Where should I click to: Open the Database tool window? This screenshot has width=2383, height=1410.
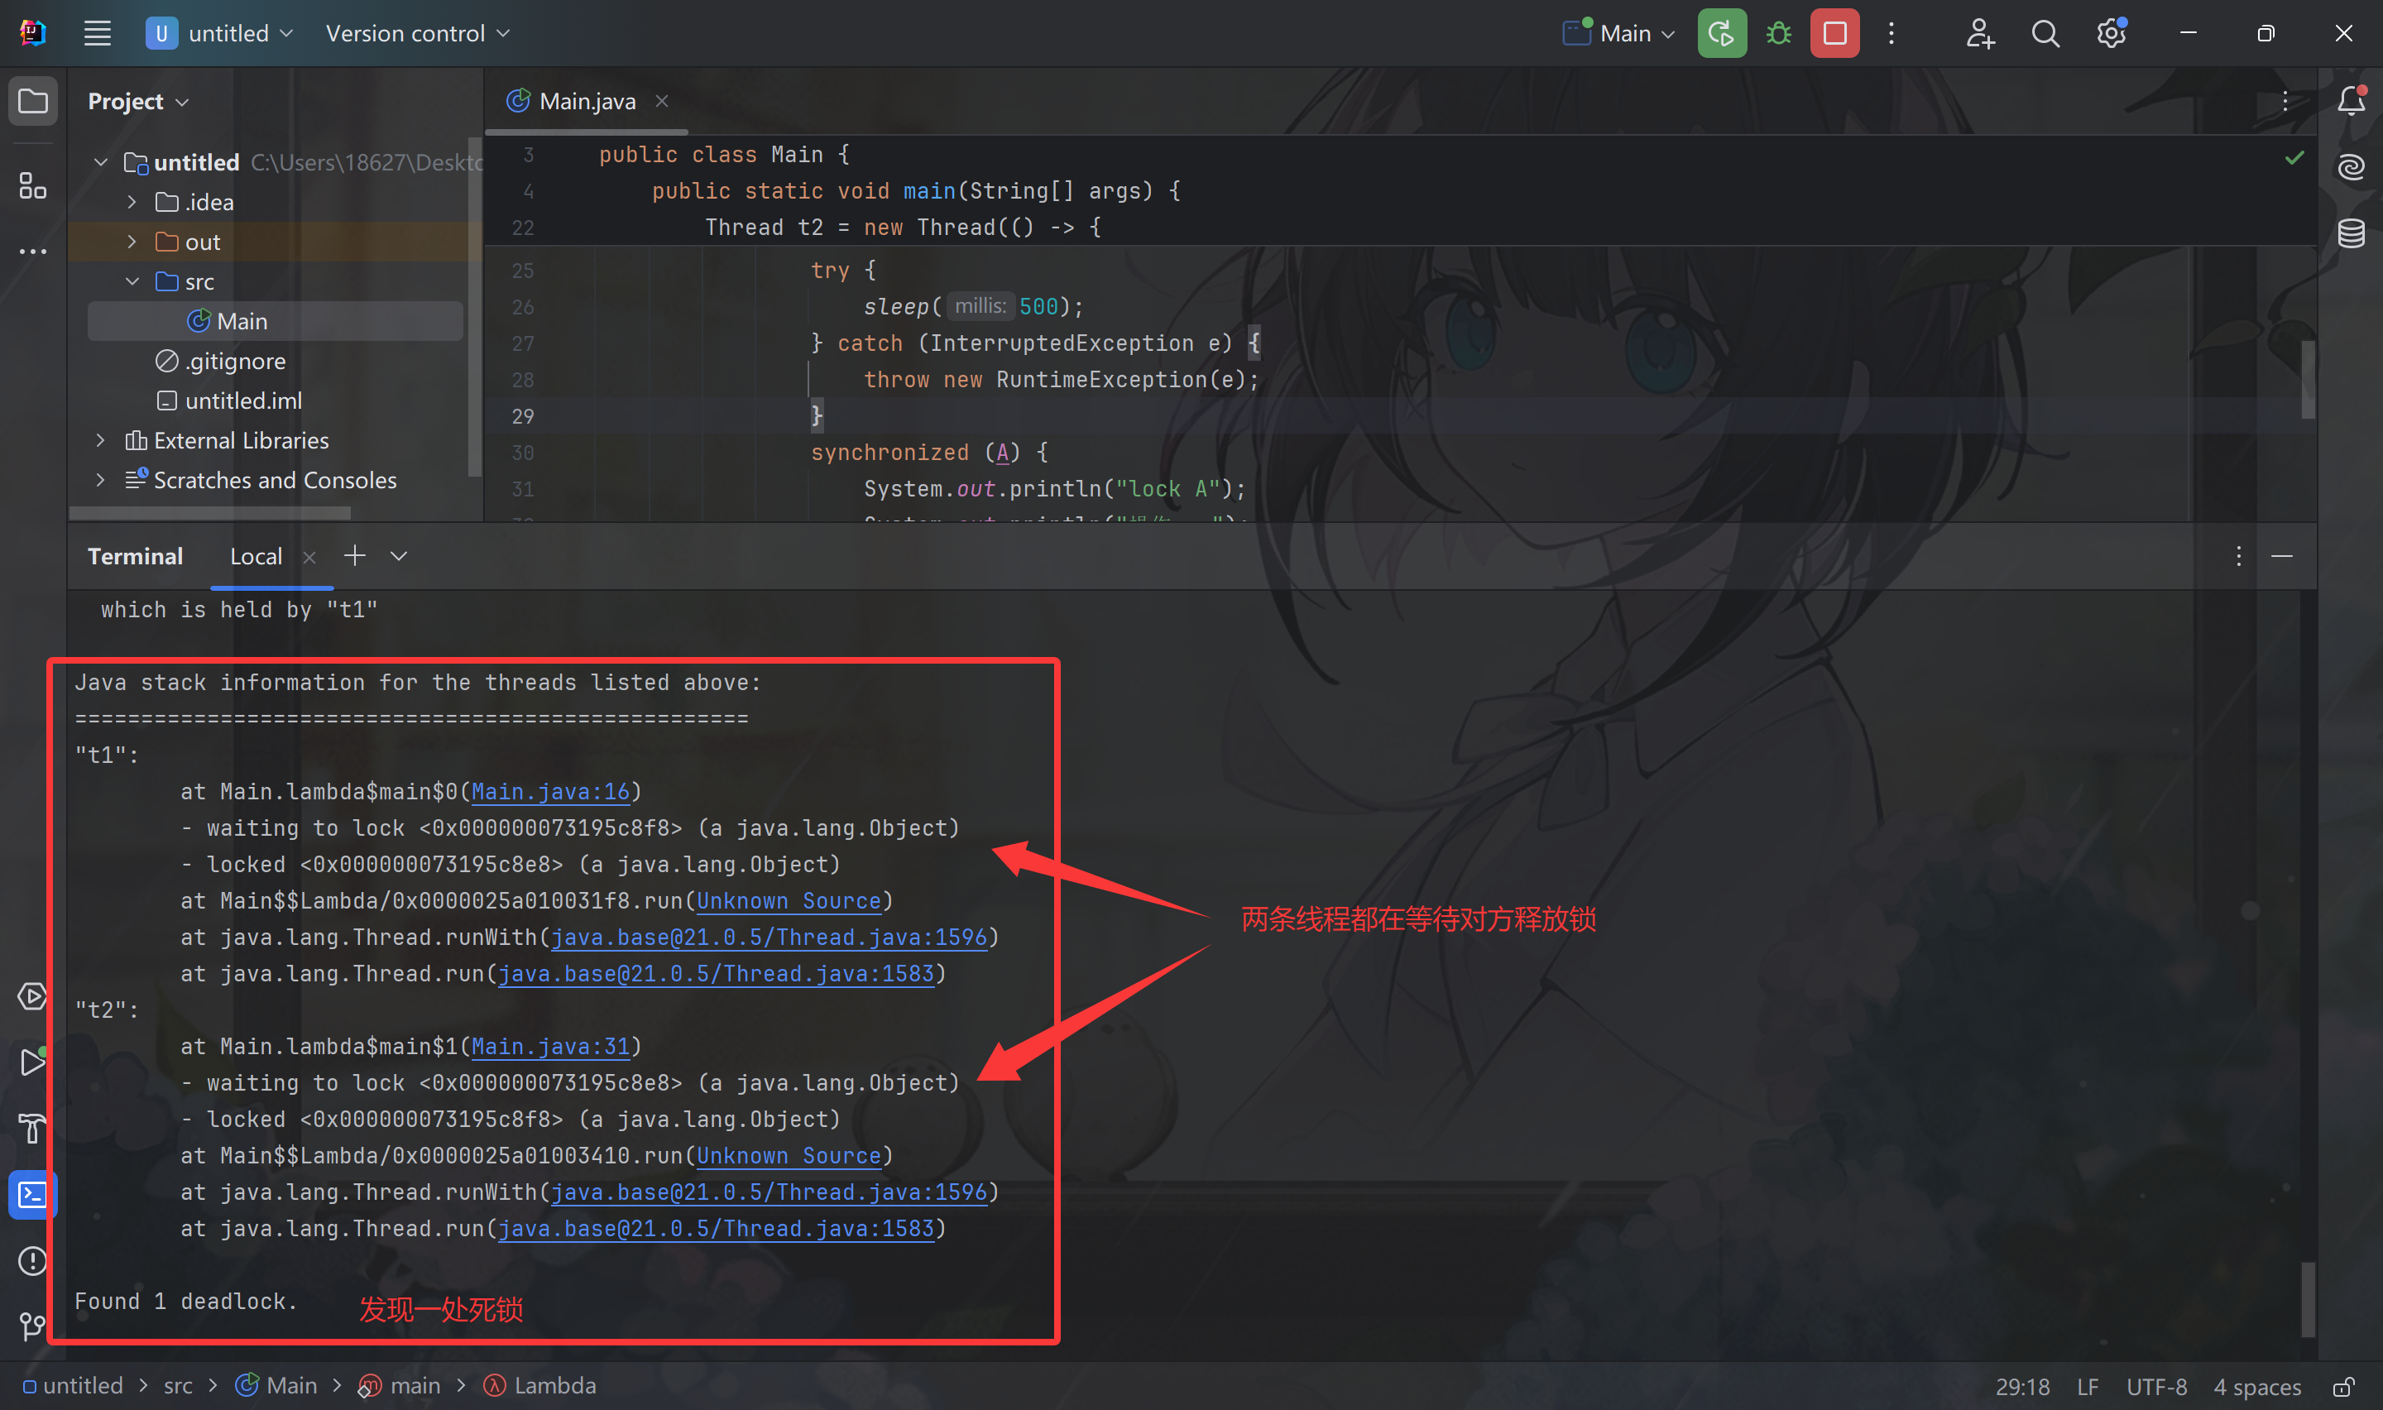tap(2351, 233)
